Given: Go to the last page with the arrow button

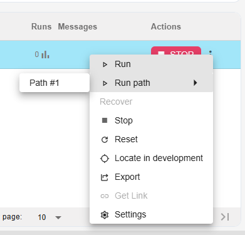Looking at the screenshot, I should tap(225, 217).
